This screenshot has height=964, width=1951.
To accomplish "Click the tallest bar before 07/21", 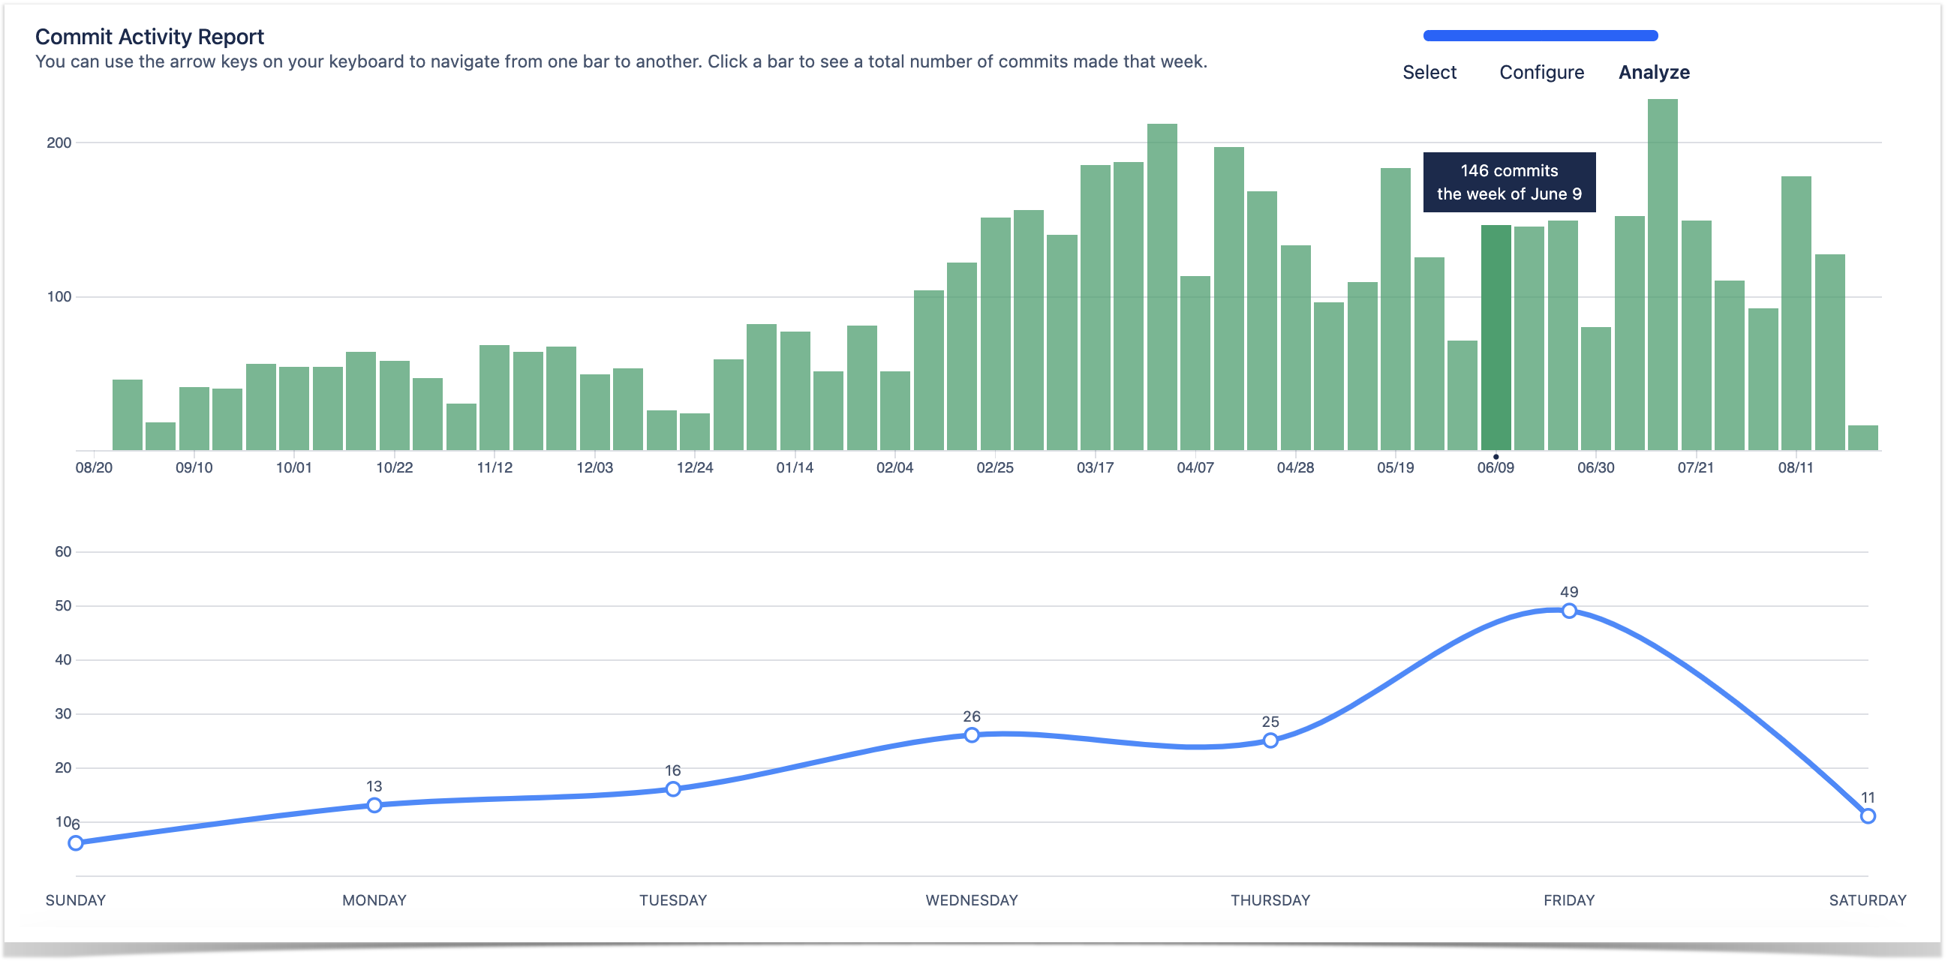I will (1662, 275).
